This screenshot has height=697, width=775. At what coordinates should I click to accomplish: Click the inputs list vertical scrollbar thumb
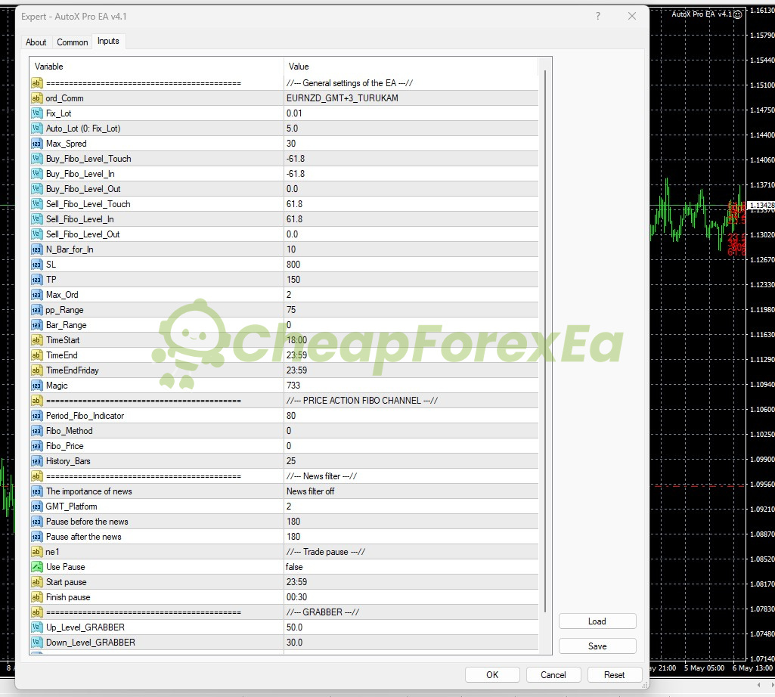click(545, 341)
